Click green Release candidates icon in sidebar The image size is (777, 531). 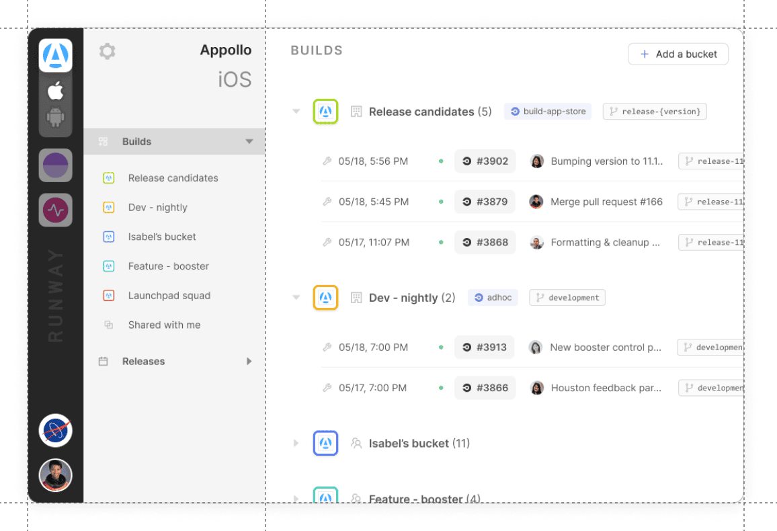point(108,178)
